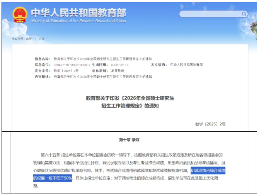Click the 生成日期 value 2025-09-16
Viewport: 261px width, 195px height.
click(119, 65)
